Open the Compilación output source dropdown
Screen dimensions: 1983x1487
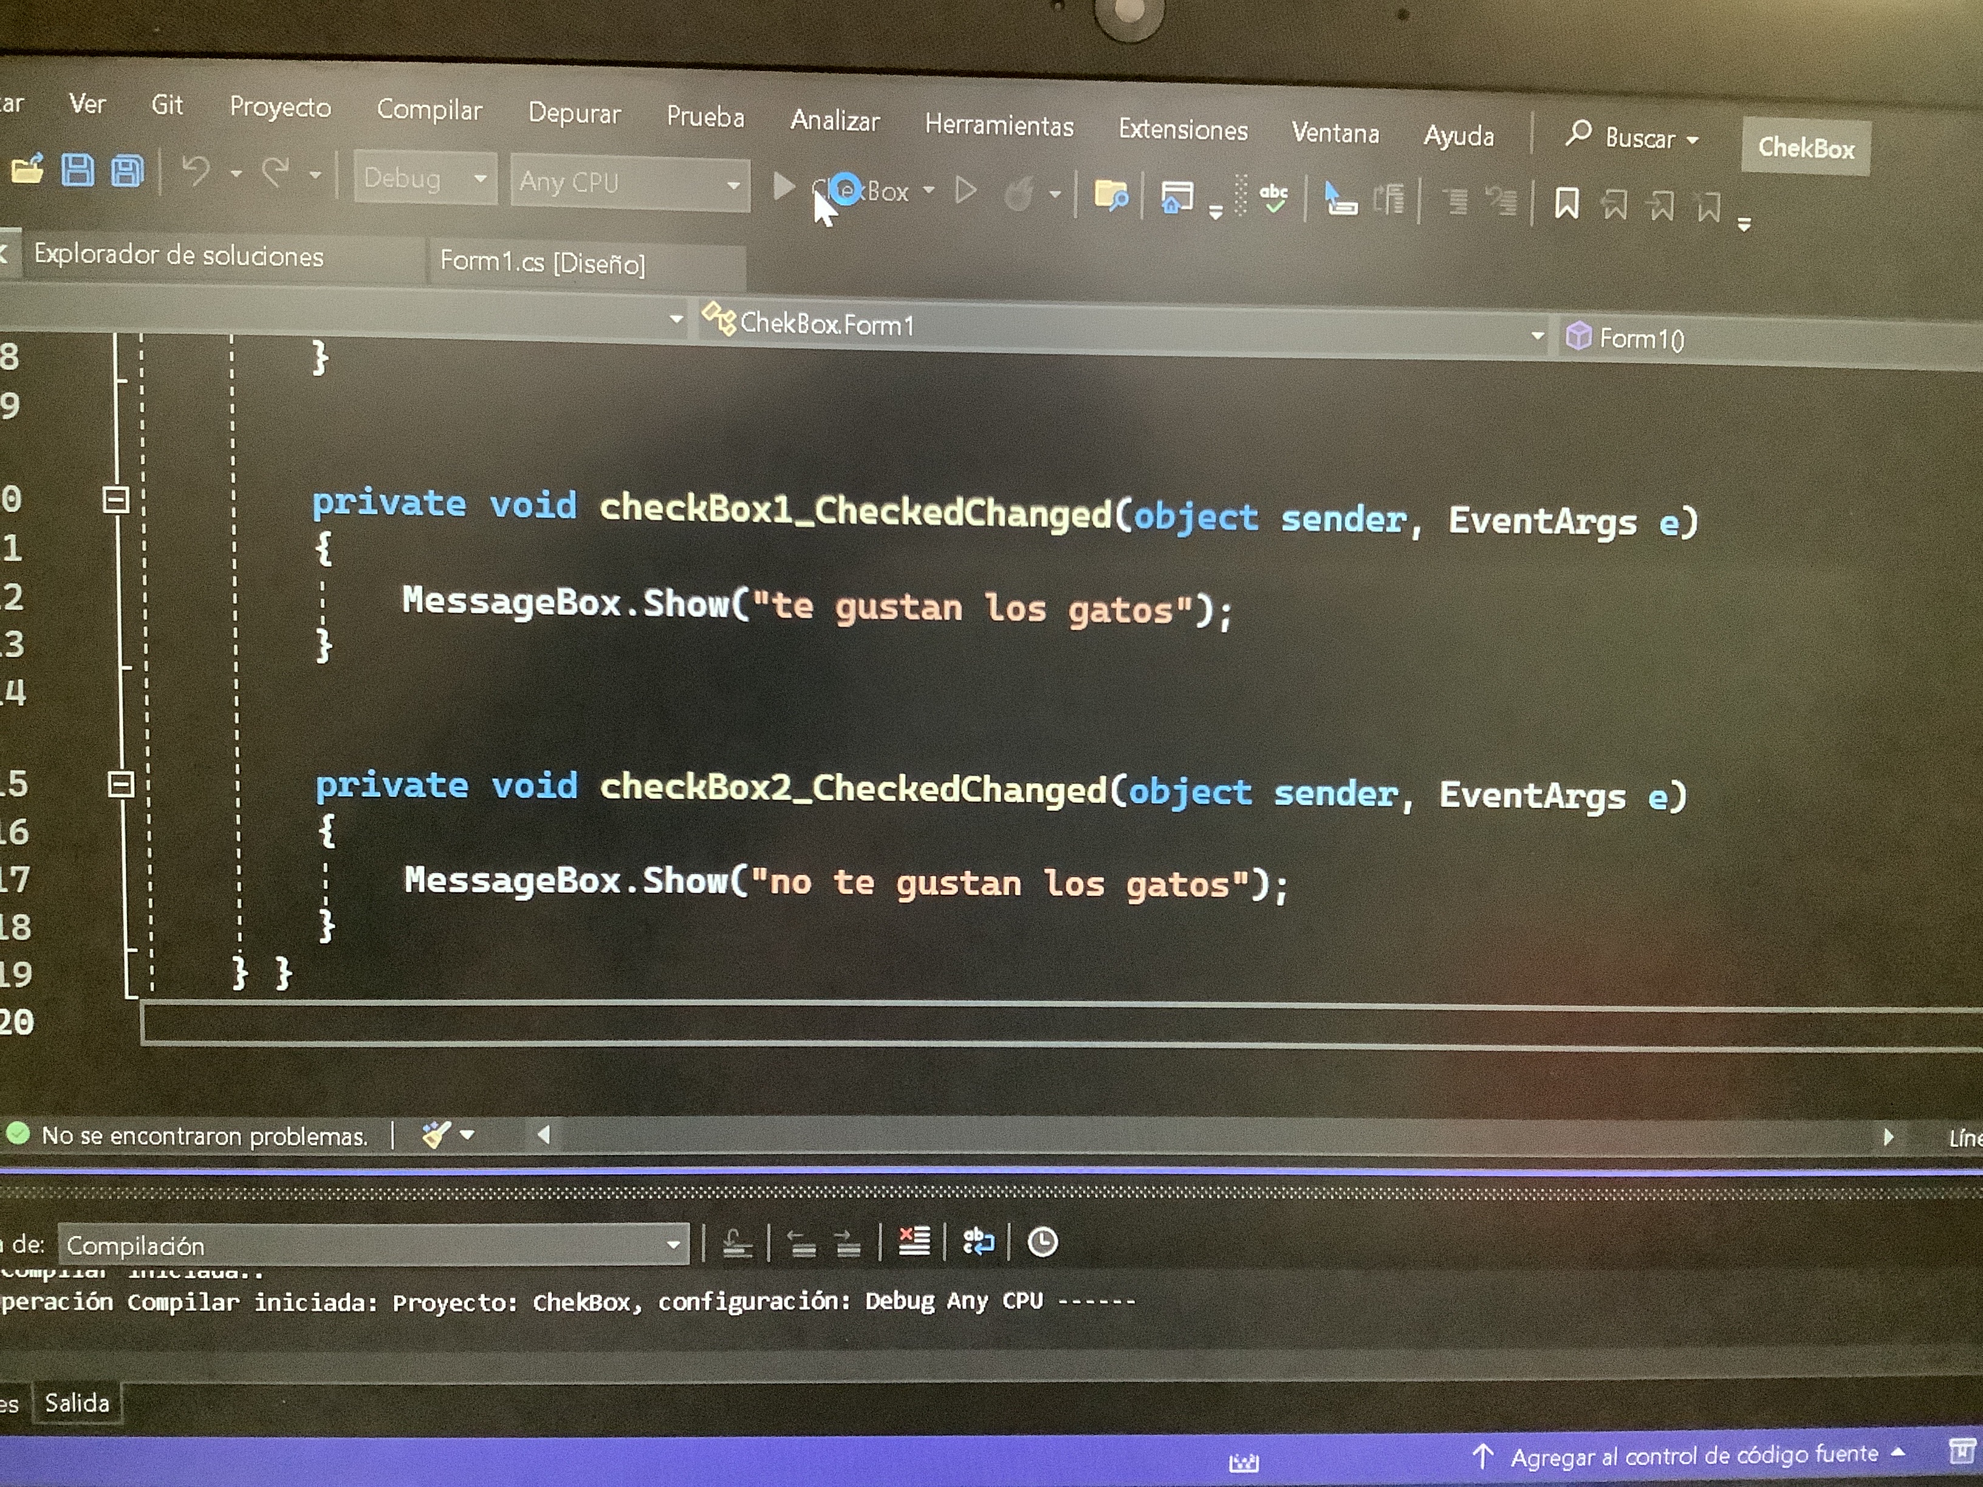673,1245
